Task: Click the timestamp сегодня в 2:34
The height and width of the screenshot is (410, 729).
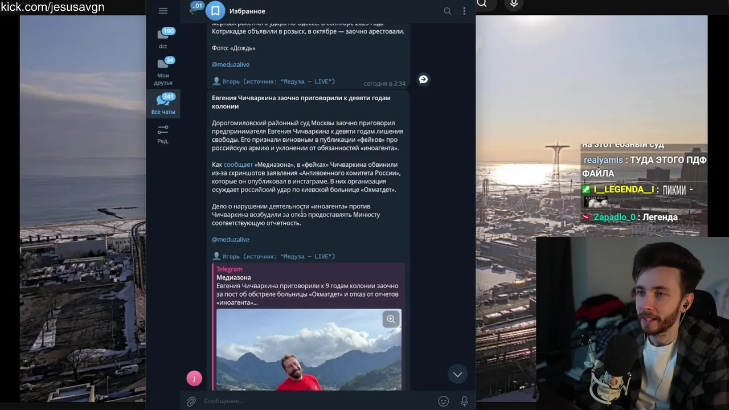Action: (384, 83)
